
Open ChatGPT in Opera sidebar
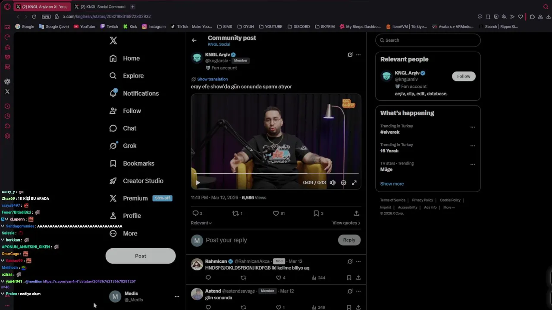(7, 81)
